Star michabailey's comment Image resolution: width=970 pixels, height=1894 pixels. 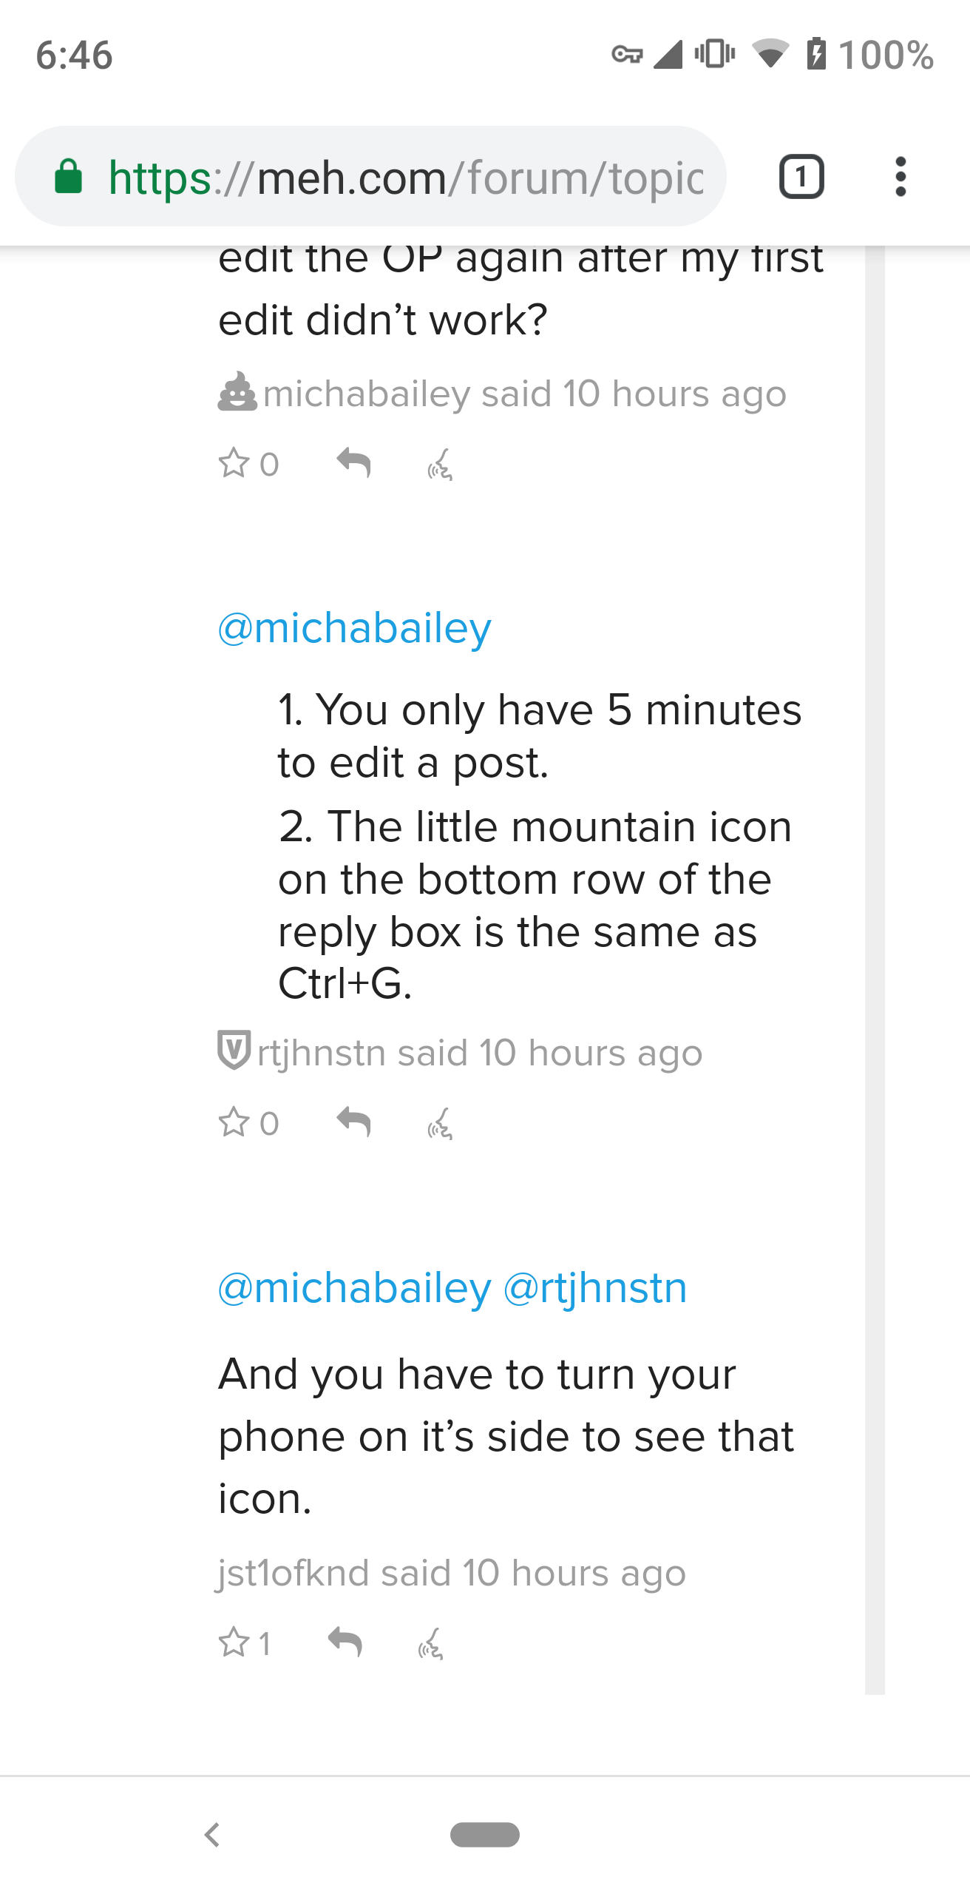(x=234, y=464)
